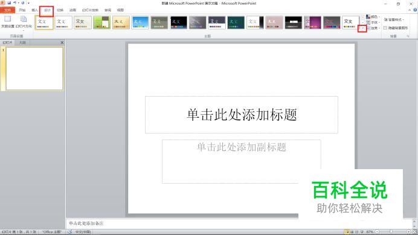Apply the purple-magenta theme thumbnail
The width and height of the screenshot is (418, 235).
coord(313,22)
